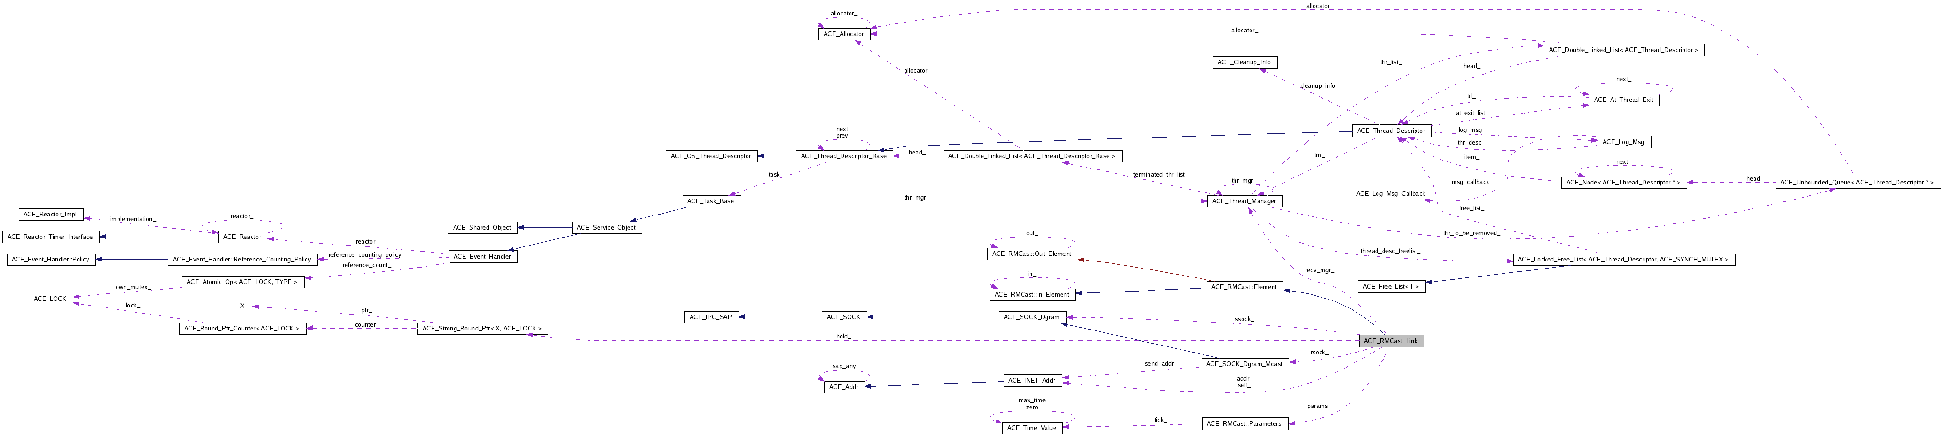Image resolution: width=1943 pixels, height=438 pixels.
Task: Click the ACE_Reactor_Timer_Interface node
Action: [x=50, y=237]
